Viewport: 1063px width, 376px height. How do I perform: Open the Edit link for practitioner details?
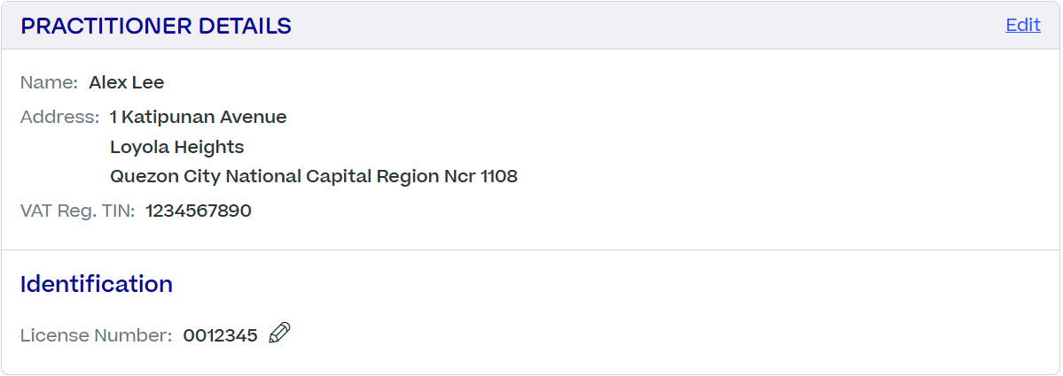pos(1023,25)
